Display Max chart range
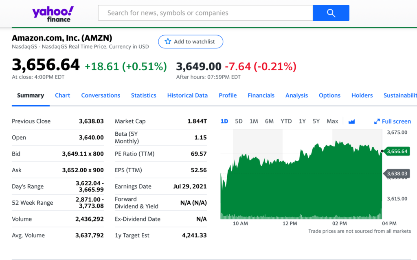The width and height of the screenshot is (417, 260). click(332, 121)
